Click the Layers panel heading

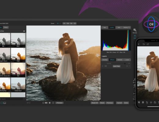(x=104, y=56)
